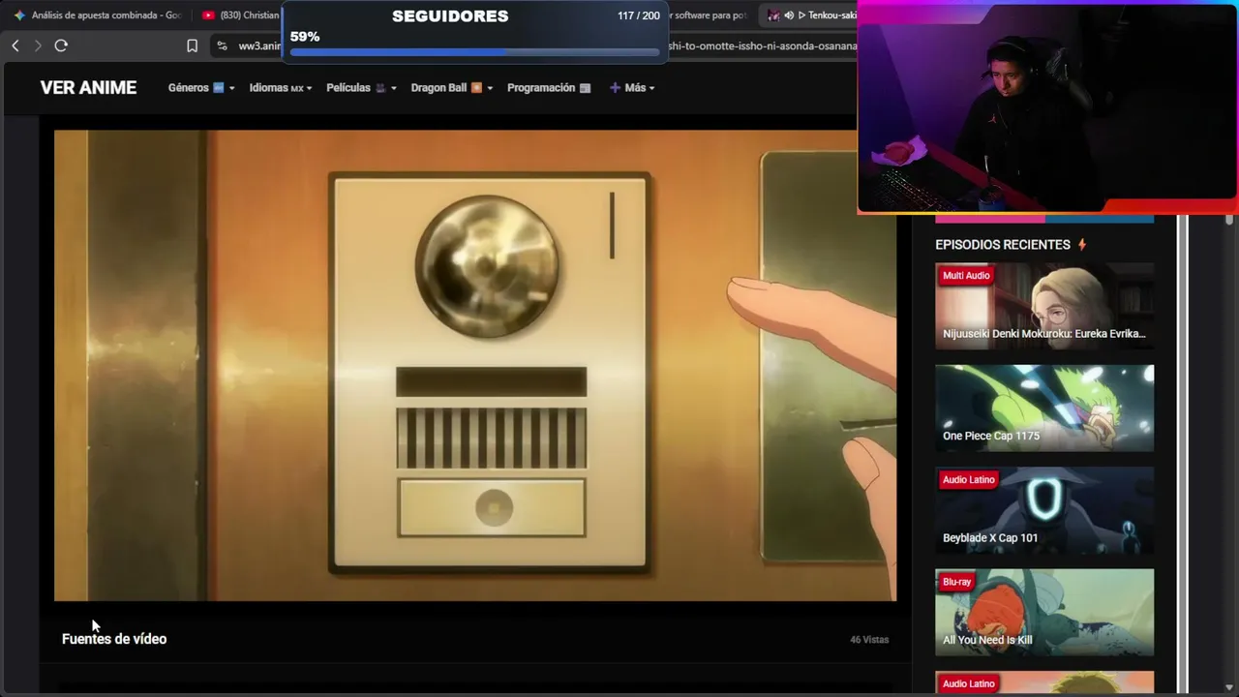This screenshot has width=1239, height=697.
Task: Click the lightning icon by Episodios Recientes
Action: (x=1082, y=245)
